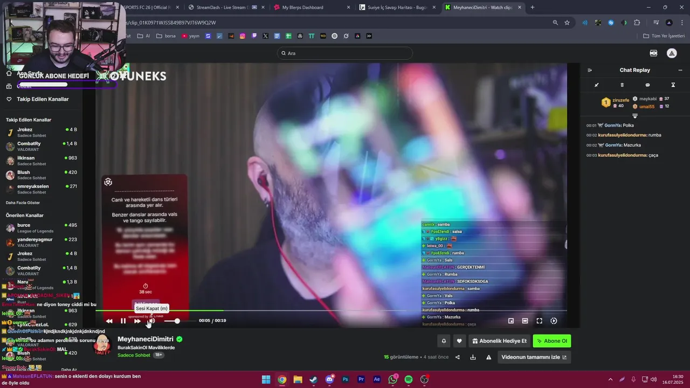Click the trash can icon in chat
The image size is (690, 388).
(x=622, y=85)
